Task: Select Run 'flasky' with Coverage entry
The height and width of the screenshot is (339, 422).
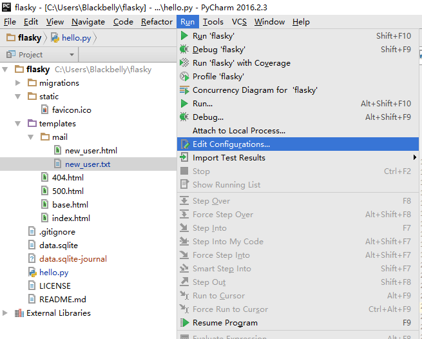Action: coord(298,63)
